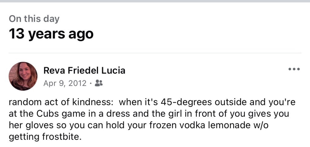Click the word "Cubs" in the post
The height and width of the screenshot is (147, 310).
click(x=49, y=114)
